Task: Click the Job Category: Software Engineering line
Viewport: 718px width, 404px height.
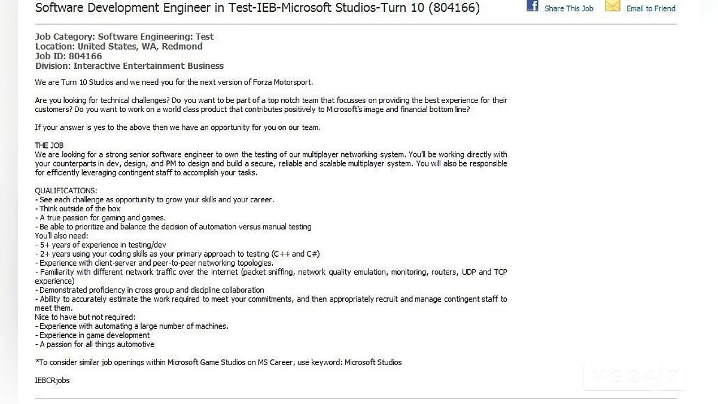Action: coord(124,37)
